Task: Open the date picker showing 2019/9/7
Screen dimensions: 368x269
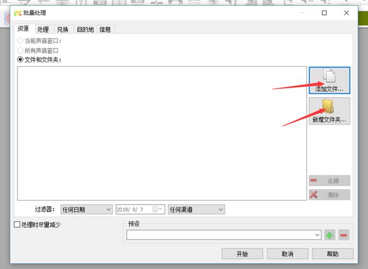Action: click(x=140, y=209)
